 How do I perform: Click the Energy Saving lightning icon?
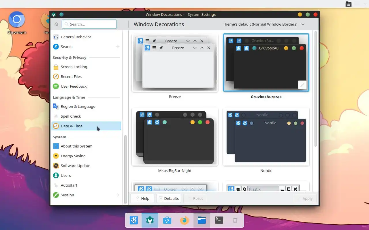[x=56, y=156]
